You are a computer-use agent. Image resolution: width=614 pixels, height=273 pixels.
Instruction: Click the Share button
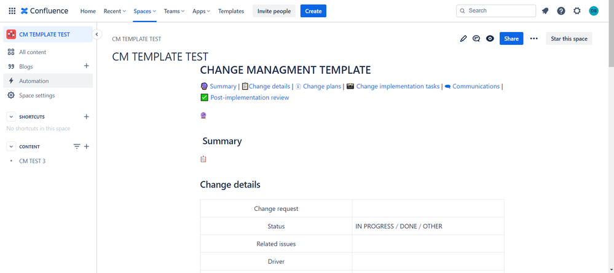click(x=511, y=38)
